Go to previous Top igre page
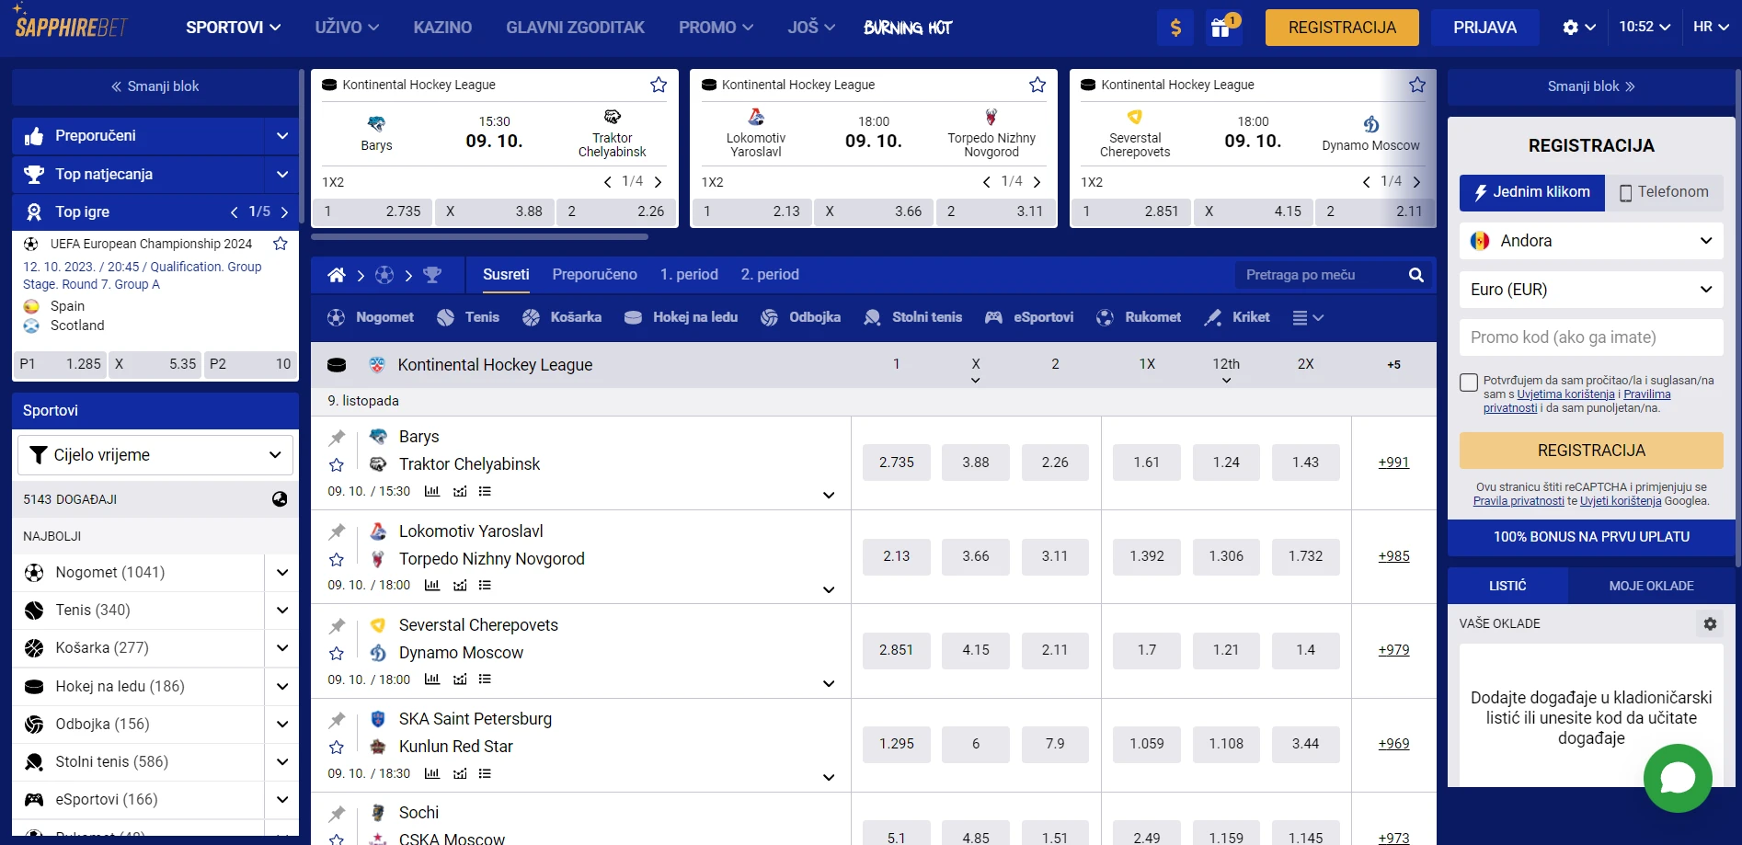The image size is (1742, 845). tap(235, 212)
